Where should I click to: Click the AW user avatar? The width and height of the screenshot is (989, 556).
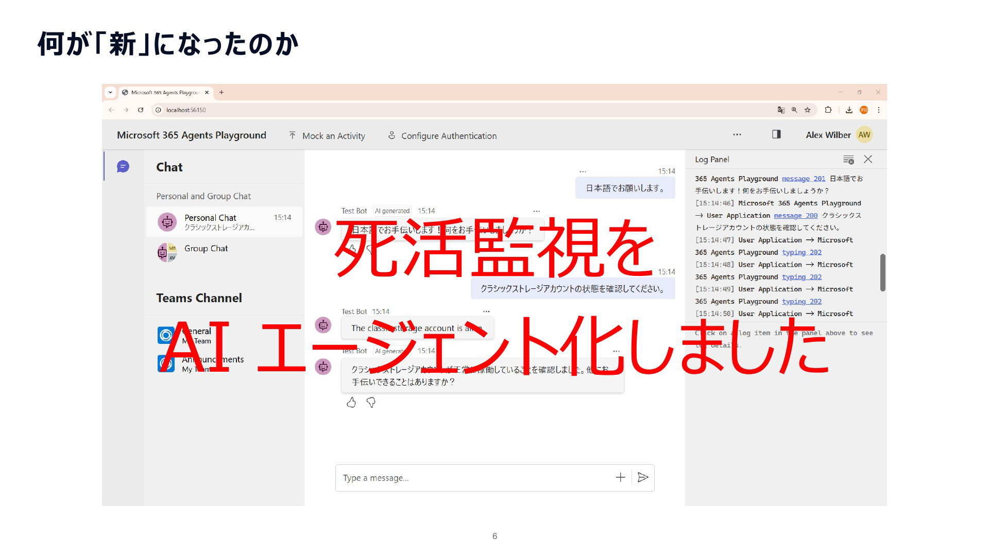[864, 135]
